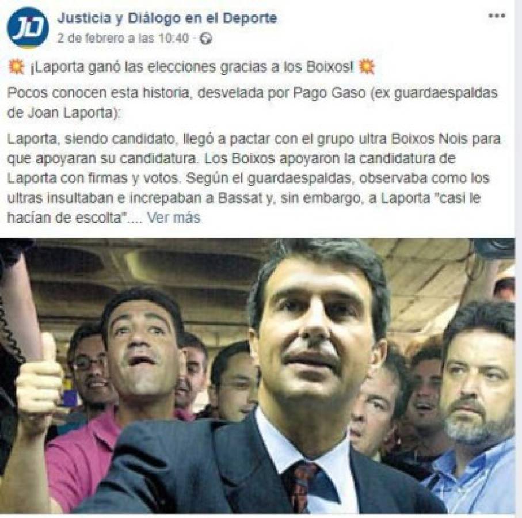Open the "2 de febrero a las 10:40" timestamp
Screen dimensions: 522x518
(x=123, y=39)
